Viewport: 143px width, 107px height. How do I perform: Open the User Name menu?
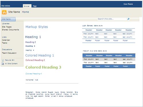(x=128, y=4)
